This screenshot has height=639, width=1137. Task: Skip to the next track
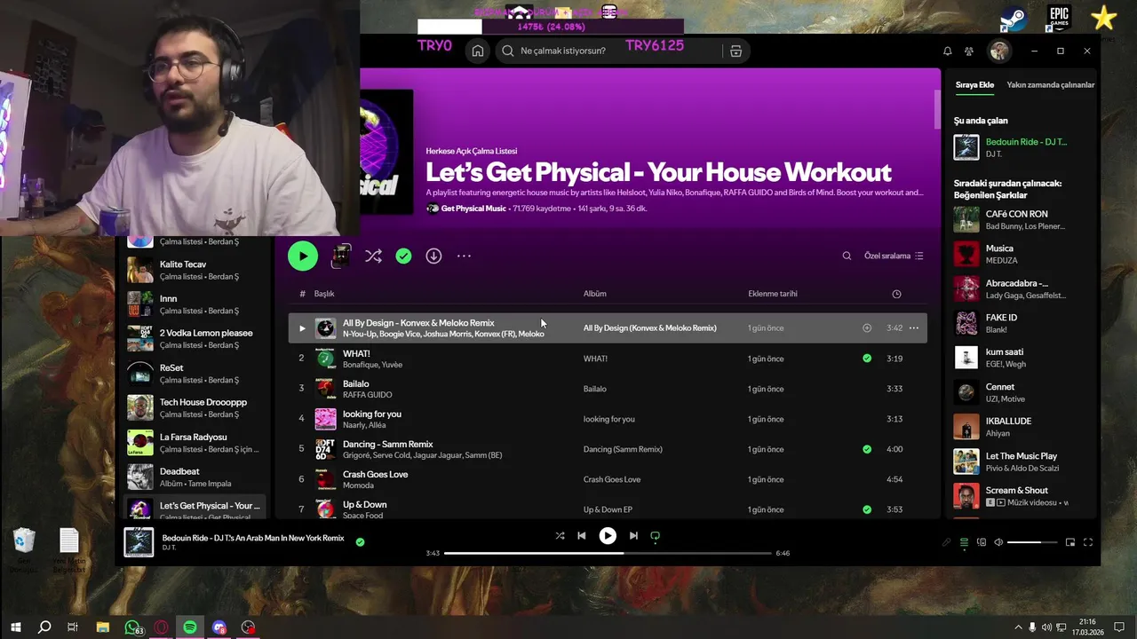[x=633, y=536]
